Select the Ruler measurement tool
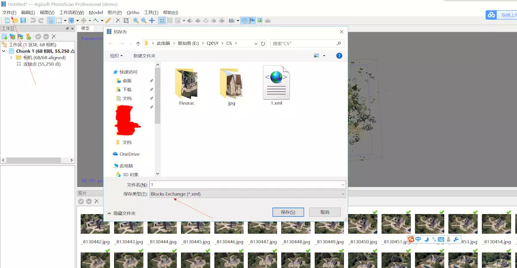The image size is (517, 268). point(108,21)
